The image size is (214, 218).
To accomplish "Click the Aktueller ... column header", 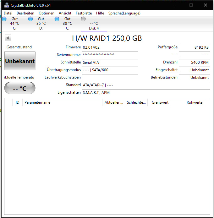I will 114,102.
